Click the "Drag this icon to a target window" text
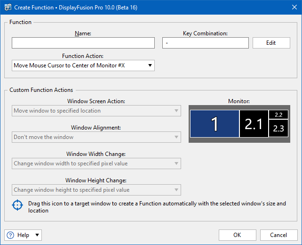Image resolution: width=302 pixels, height=245 pixels. [157, 207]
